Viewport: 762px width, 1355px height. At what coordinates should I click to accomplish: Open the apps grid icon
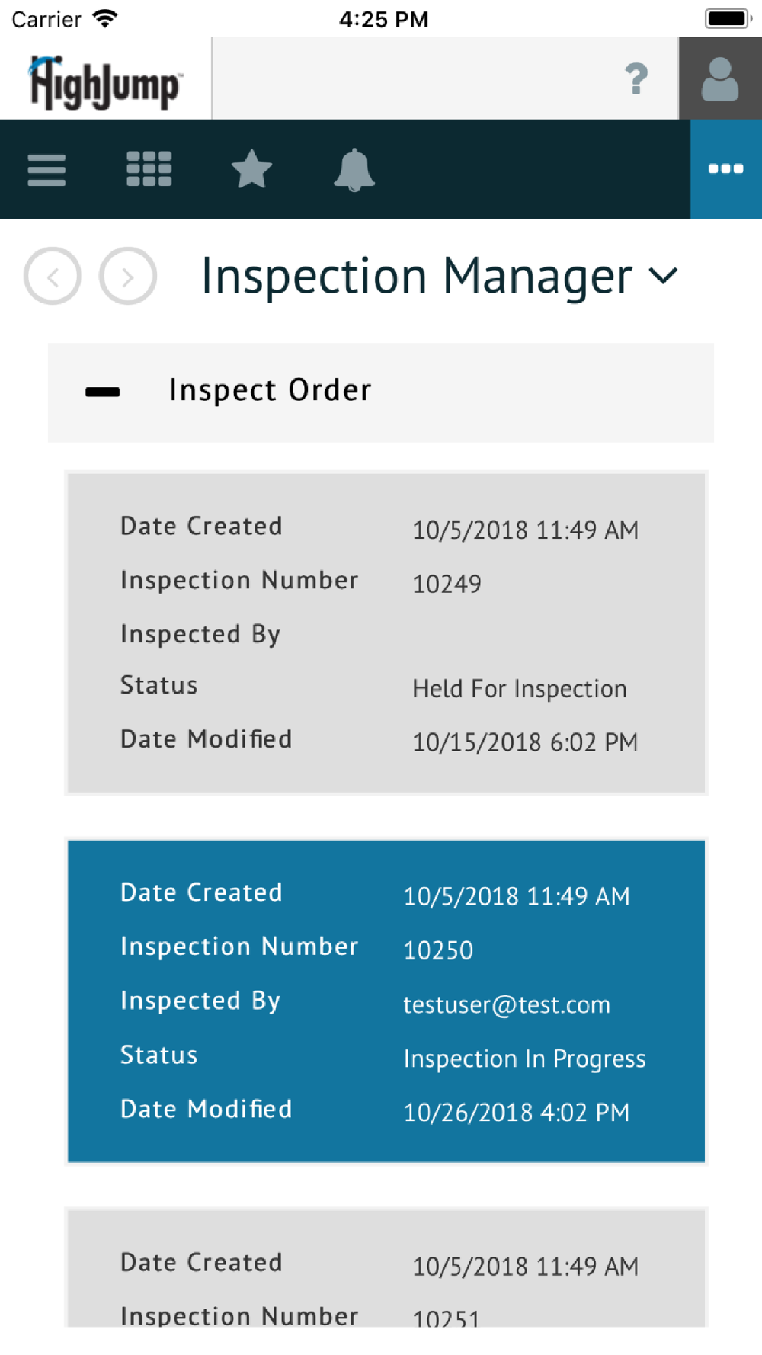[149, 169]
